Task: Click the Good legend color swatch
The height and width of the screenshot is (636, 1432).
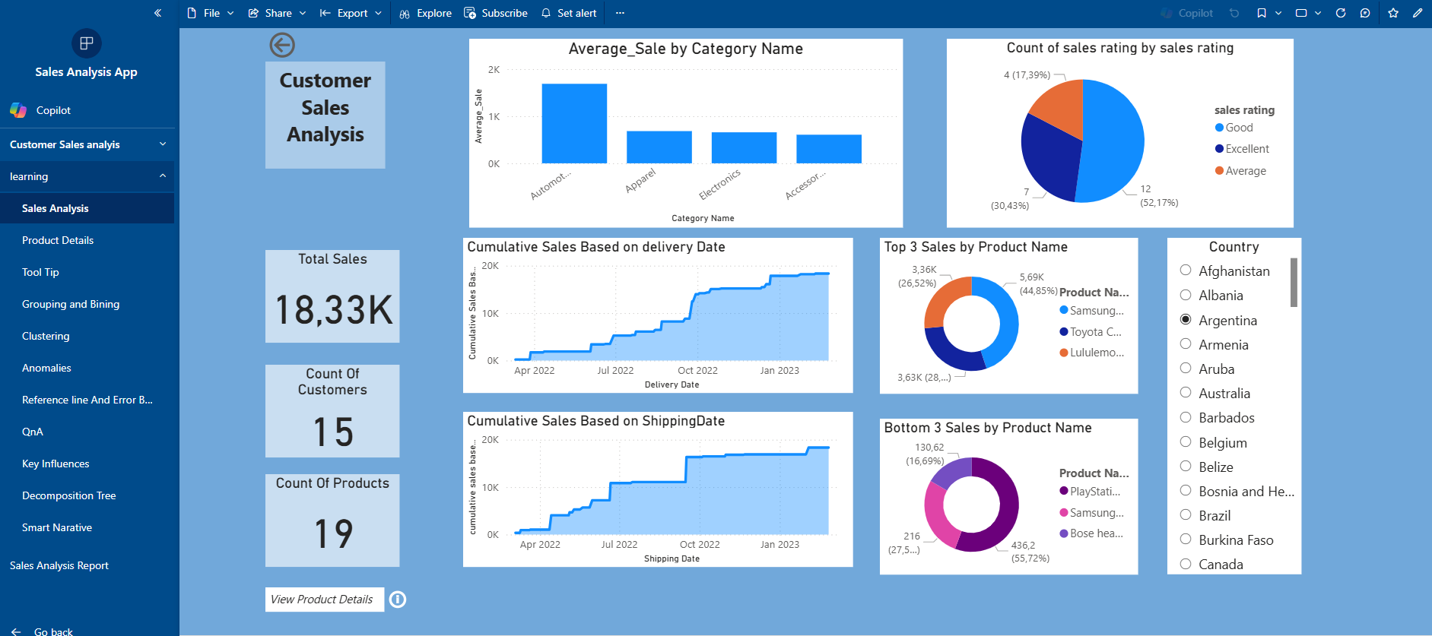Action: (1219, 128)
